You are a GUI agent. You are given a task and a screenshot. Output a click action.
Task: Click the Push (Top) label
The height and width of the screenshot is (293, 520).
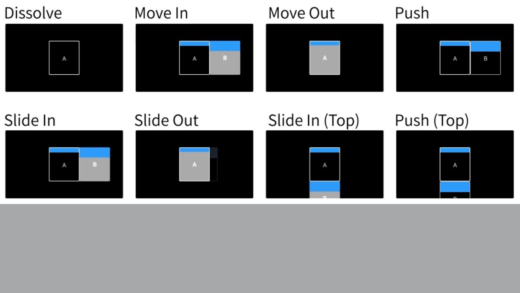point(432,121)
